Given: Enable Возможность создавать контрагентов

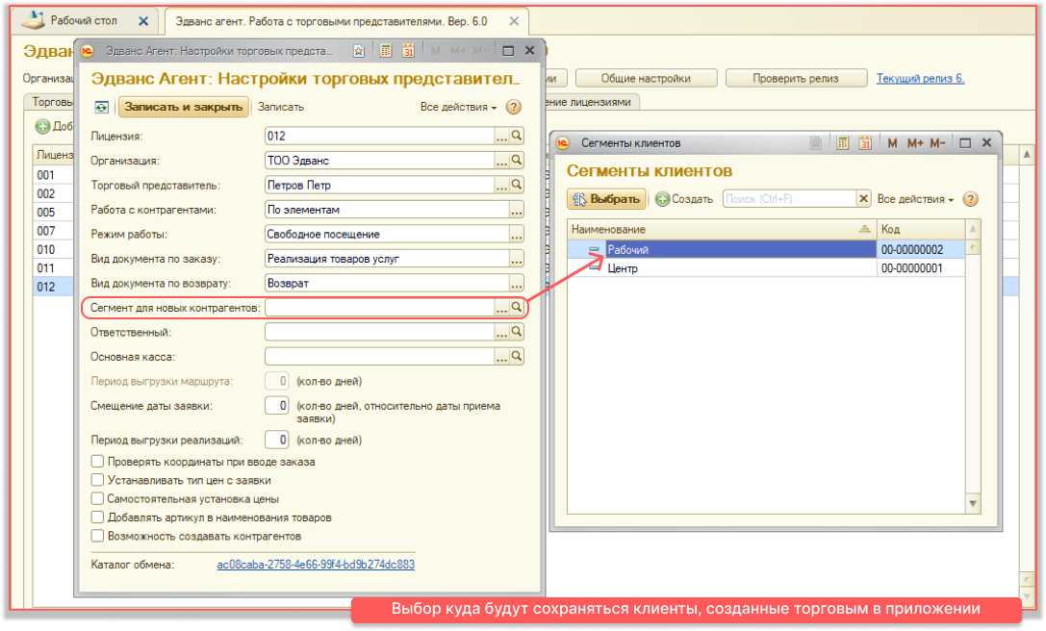Looking at the screenshot, I should 97,537.
